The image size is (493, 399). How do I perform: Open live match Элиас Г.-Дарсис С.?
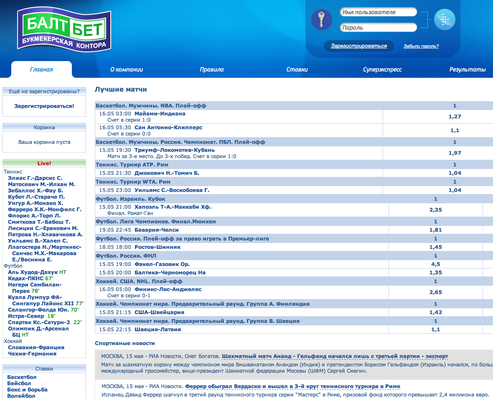coord(35,178)
